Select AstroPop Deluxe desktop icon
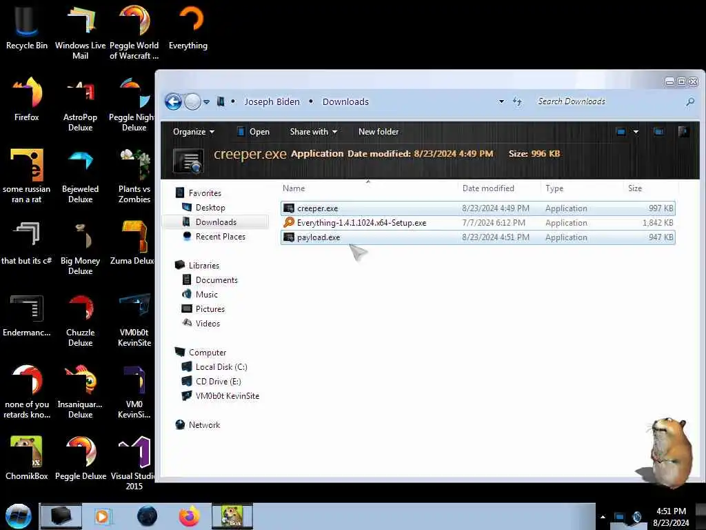This screenshot has width=706, height=530. tap(80, 105)
